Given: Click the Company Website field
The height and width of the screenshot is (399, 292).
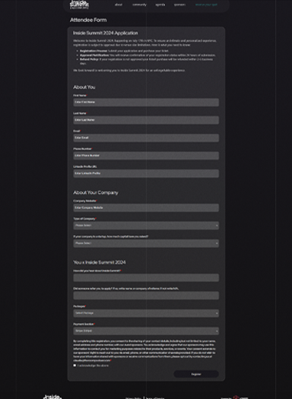Looking at the screenshot, I should 146,207.
